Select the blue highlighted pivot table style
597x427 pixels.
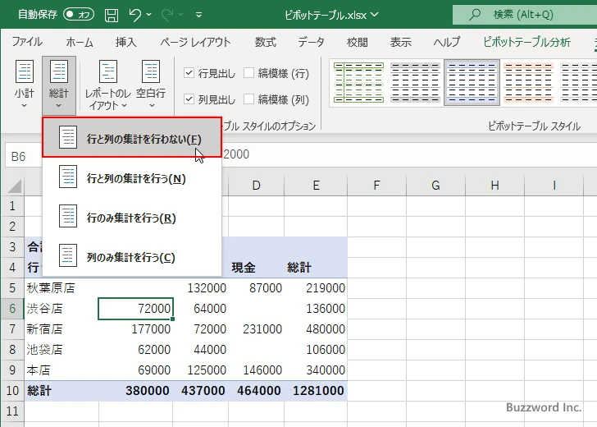coord(472,83)
